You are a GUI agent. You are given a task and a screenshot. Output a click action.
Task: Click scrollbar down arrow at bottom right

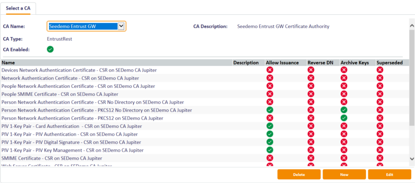click(412, 158)
